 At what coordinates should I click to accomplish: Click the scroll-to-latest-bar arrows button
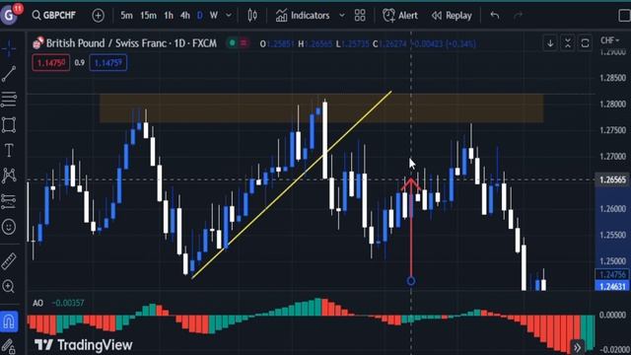[578, 347]
